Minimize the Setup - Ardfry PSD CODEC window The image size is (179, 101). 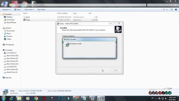point(110,23)
